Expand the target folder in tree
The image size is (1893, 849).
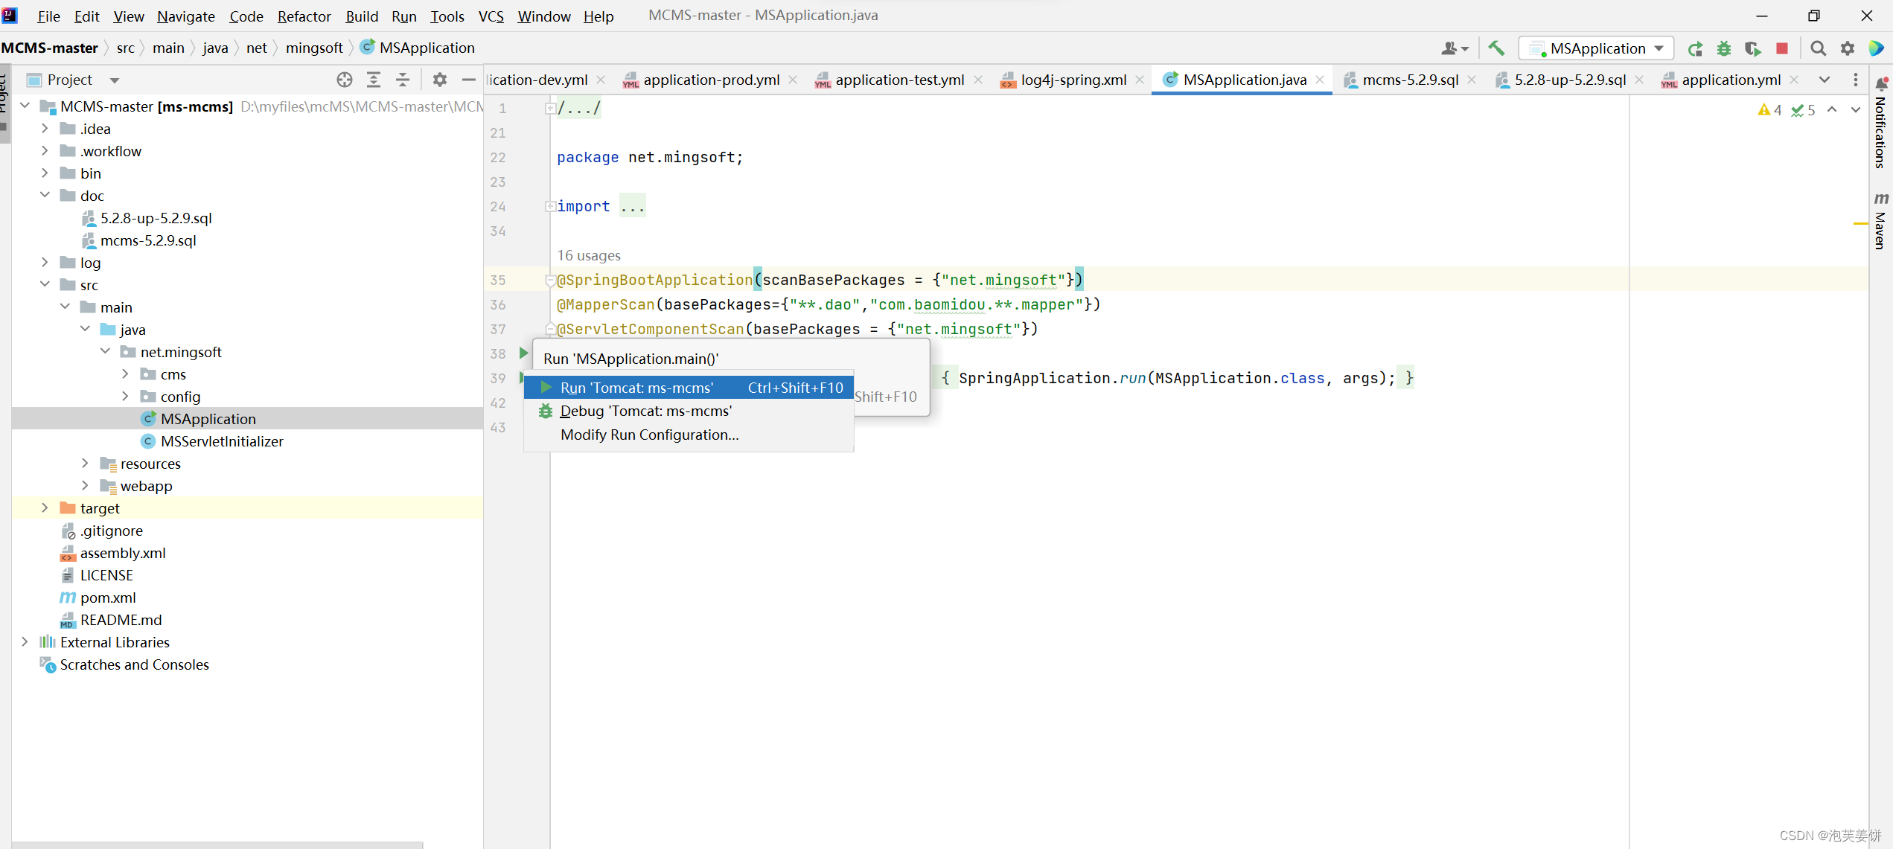tap(45, 508)
